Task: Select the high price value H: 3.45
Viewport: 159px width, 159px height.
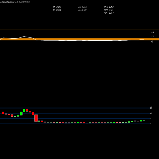Action: [x=83, y=7]
